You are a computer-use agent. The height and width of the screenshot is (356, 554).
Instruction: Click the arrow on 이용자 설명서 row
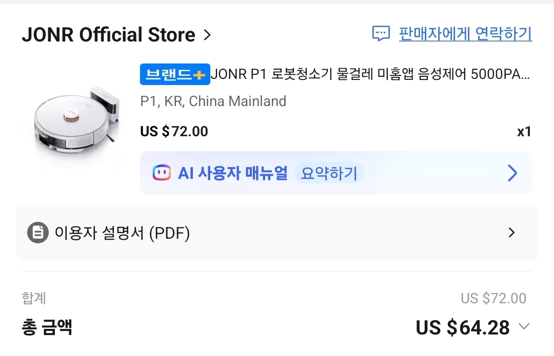click(x=511, y=233)
